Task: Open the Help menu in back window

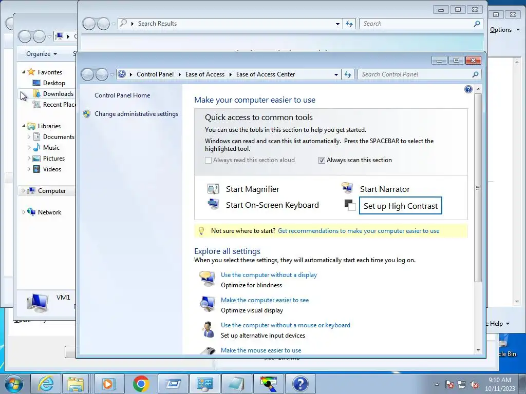Action: tap(499, 324)
